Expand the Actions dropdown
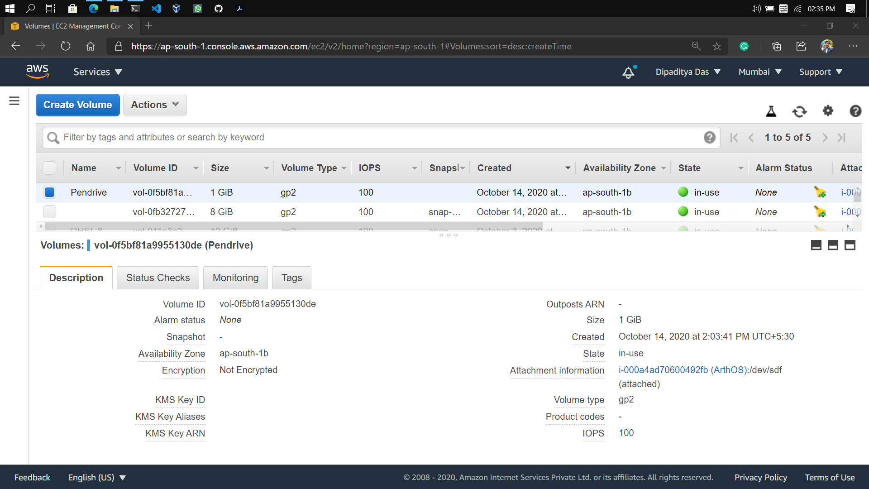Screen dimensions: 869x489 click(155, 105)
